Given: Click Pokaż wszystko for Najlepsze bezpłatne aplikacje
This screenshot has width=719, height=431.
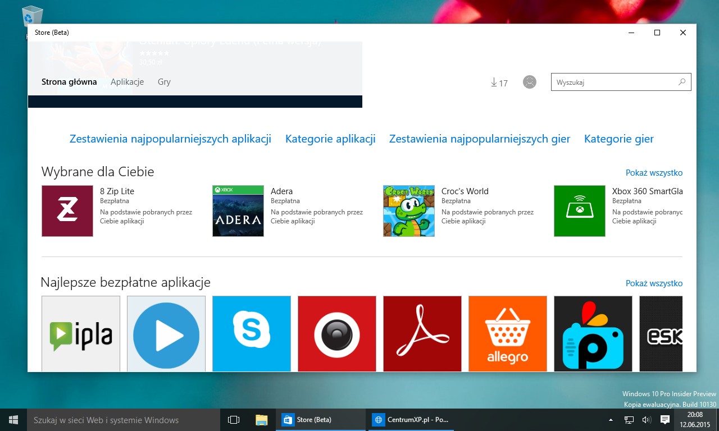Looking at the screenshot, I should pyautogui.click(x=654, y=283).
